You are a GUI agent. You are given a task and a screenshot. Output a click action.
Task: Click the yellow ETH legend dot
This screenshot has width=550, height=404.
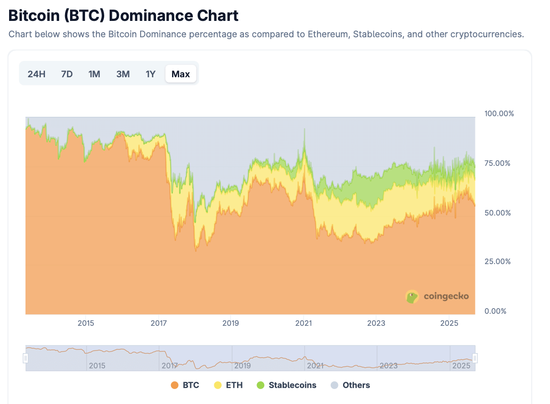[x=217, y=385]
